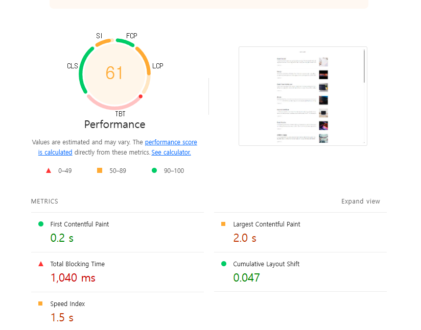The height and width of the screenshot is (330, 421).
Task: Select the First Contentful Paint metric title
Action: (x=80, y=224)
